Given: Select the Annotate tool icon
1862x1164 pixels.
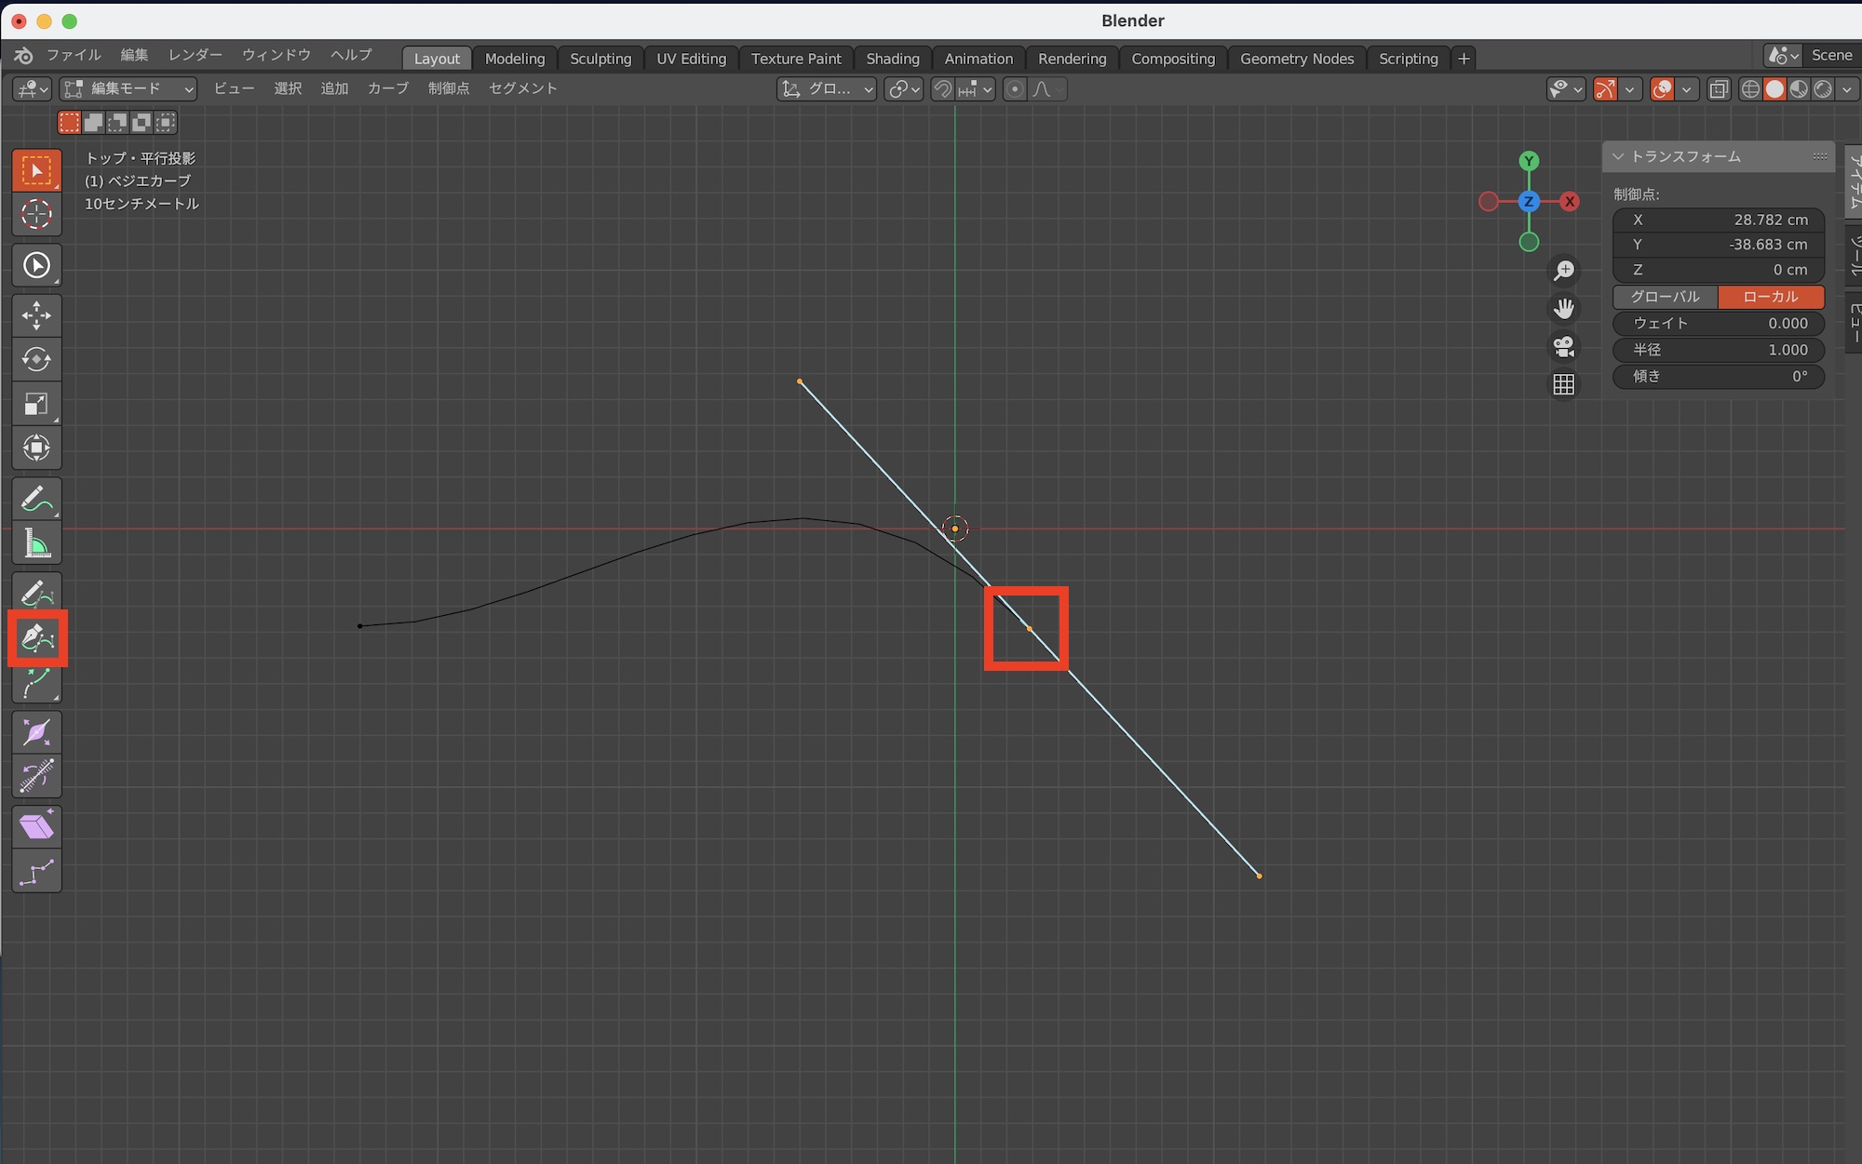Looking at the screenshot, I should 36,500.
